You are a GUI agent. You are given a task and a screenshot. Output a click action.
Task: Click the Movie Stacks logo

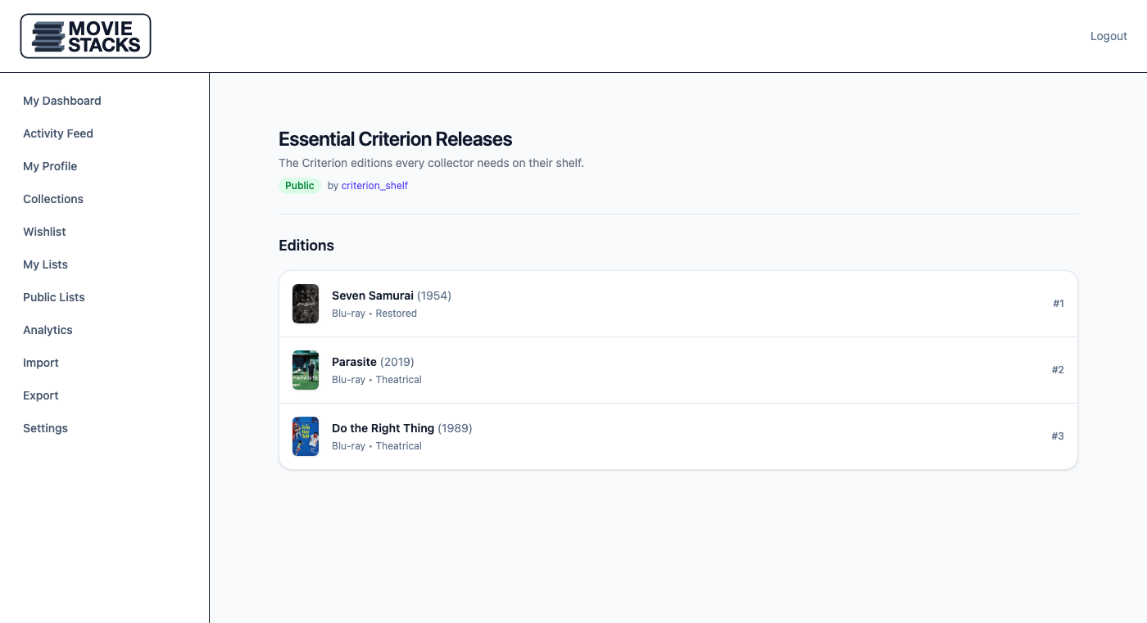[x=85, y=36]
